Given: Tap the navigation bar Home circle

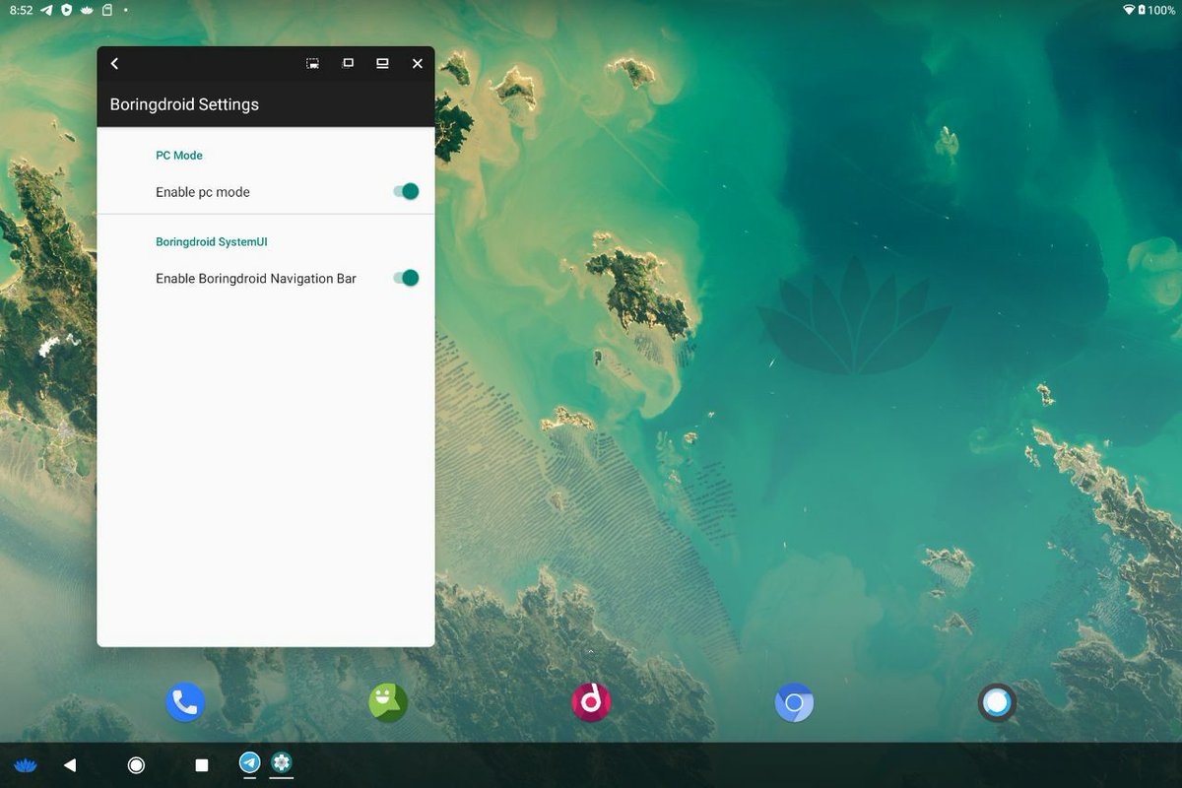Looking at the screenshot, I should pos(136,764).
